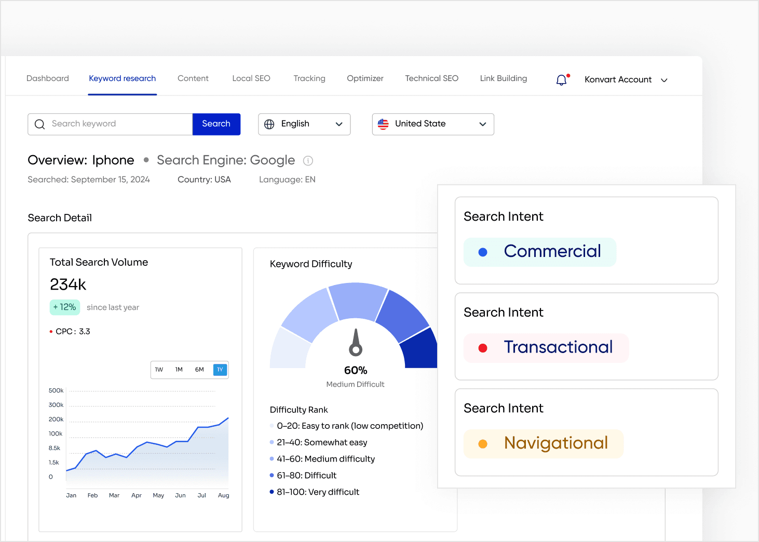Click the magnifier icon in search field
Image resolution: width=759 pixels, height=542 pixels.
pos(40,124)
